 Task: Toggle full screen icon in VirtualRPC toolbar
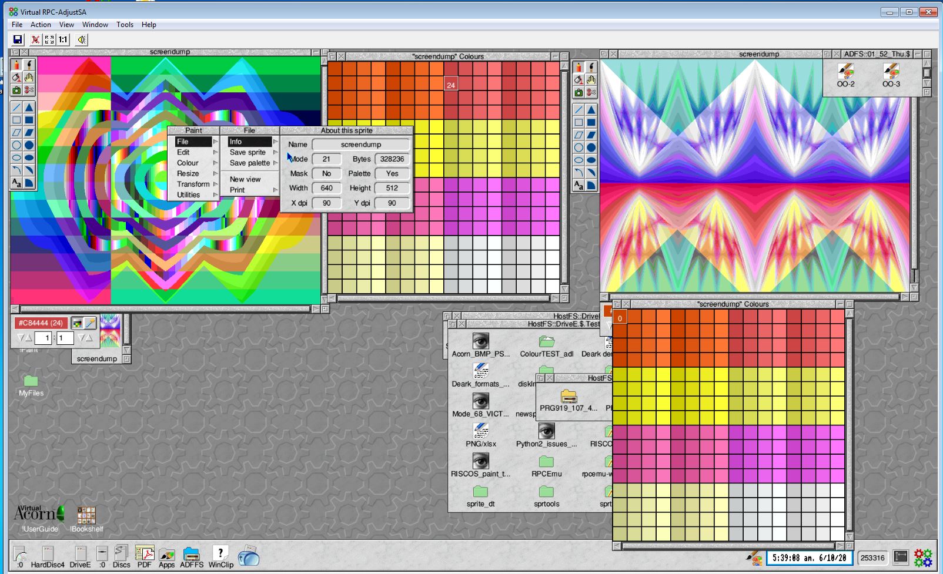pyautogui.click(x=49, y=39)
